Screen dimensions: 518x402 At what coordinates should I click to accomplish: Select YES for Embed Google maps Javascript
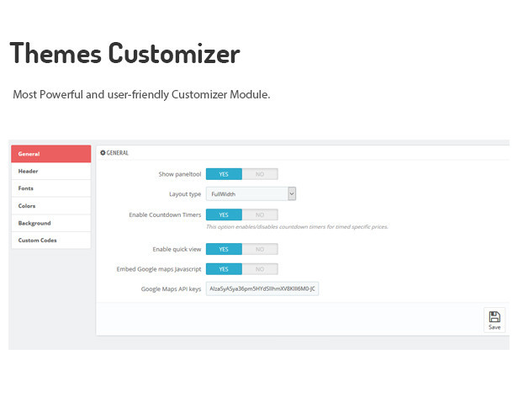tap(224, 269)
